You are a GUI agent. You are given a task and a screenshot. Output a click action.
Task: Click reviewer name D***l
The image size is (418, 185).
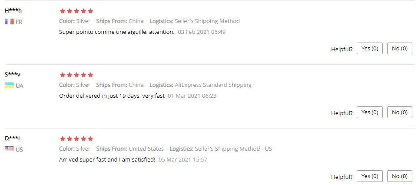pyautogui.click(x=12, y=139)
